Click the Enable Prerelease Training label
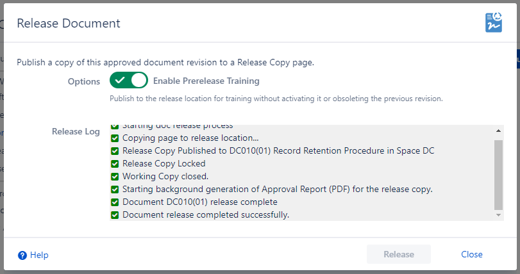Image resolution: width=520 pixels, height=274 pixels. click(206, 81)
